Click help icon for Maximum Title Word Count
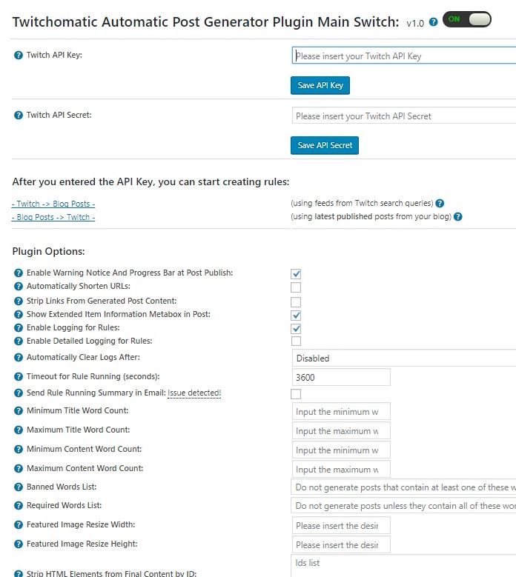516x577 pixels. click(18, 430)
